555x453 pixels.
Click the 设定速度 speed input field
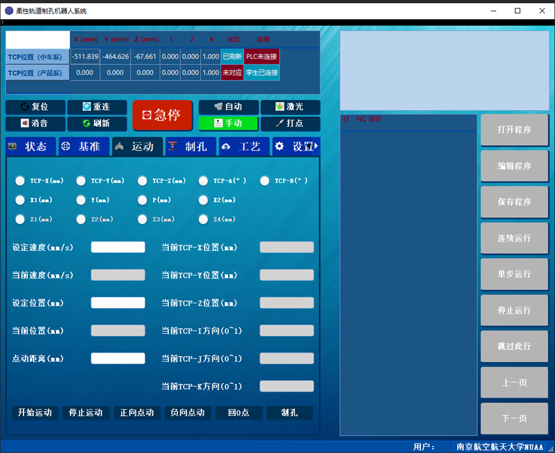(x=118, y=247)
